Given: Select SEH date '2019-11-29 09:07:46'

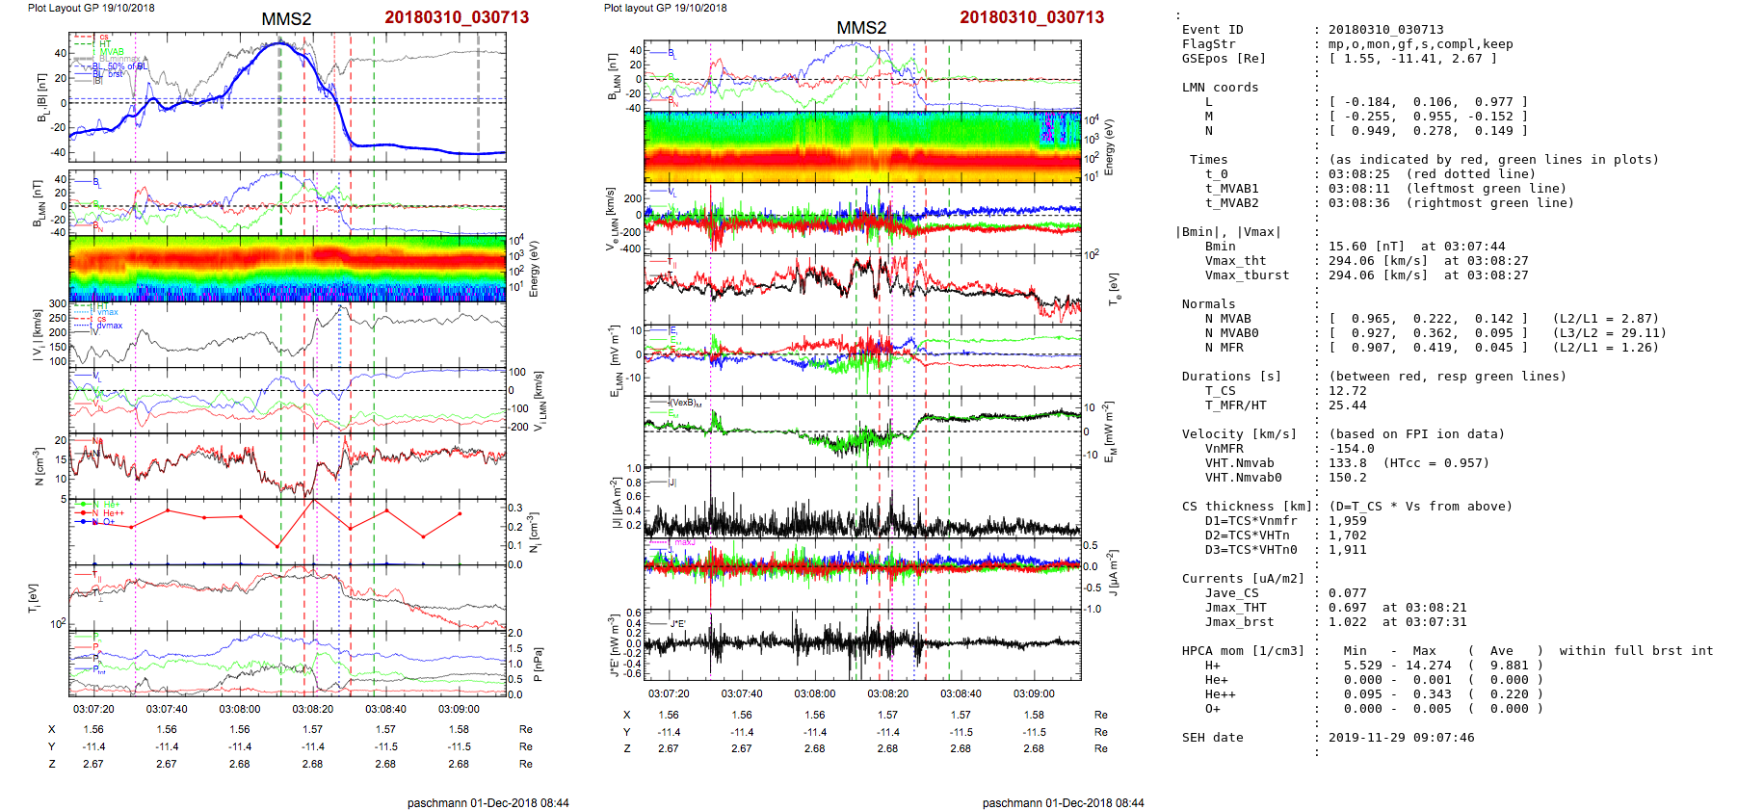Looking at the screenshot, I should 1402,738.
